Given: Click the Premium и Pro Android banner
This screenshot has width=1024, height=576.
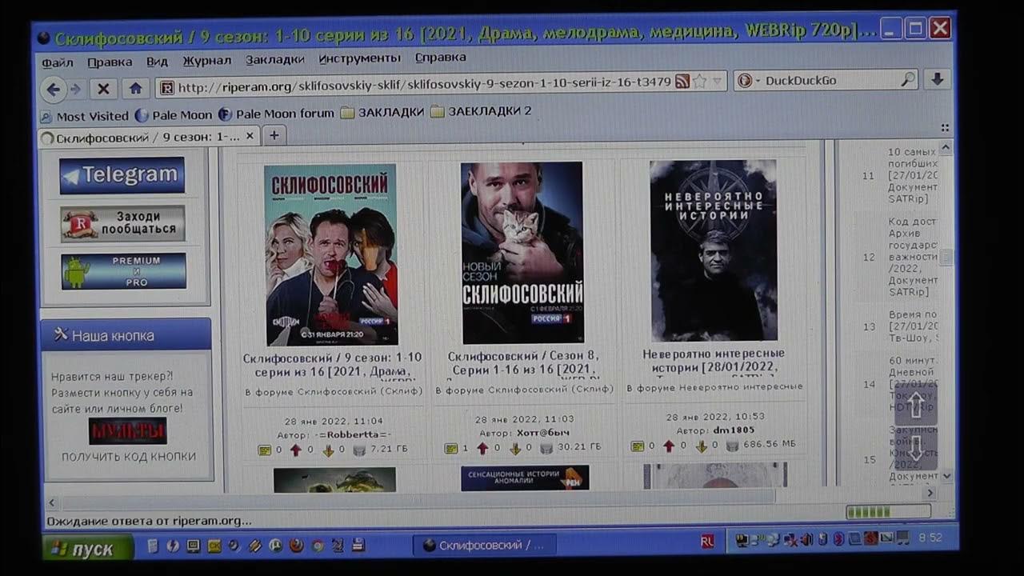Looking at the screenshot, I should point(123,271).
